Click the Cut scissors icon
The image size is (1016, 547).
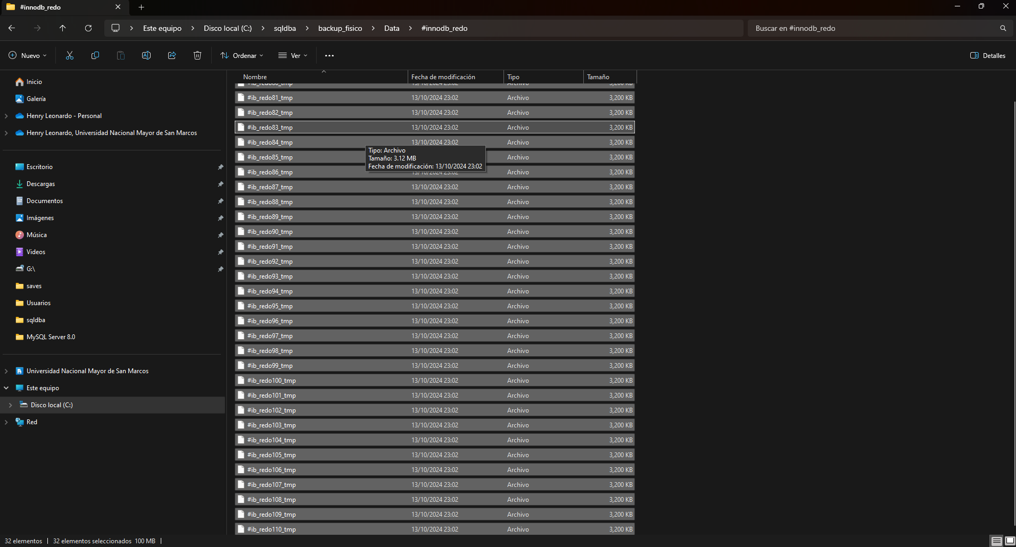(x=70, y=55)
